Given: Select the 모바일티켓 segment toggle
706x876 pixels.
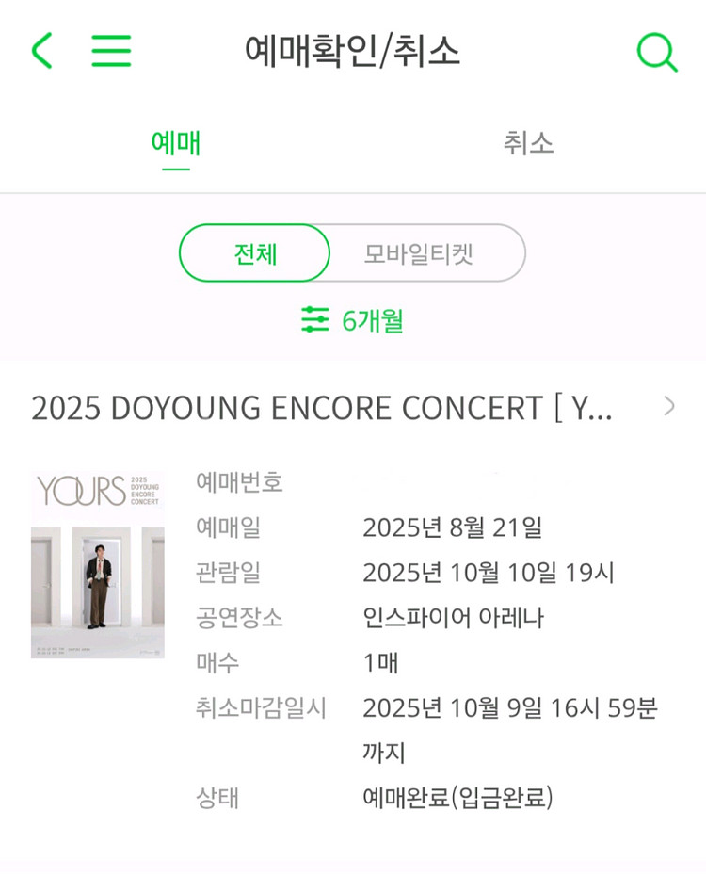Looking at the screenshot, I should 419,253.
